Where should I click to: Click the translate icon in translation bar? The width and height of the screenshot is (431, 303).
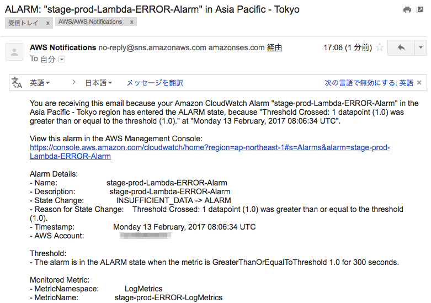[17, 82]
